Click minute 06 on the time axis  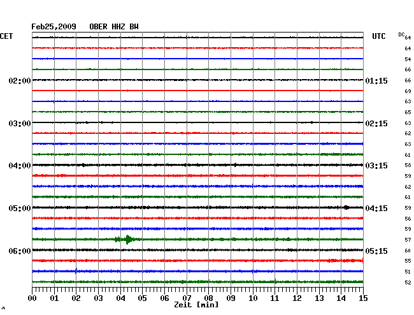(164, 298)
